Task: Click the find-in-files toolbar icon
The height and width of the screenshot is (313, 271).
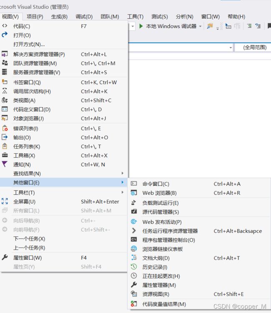Action: point(210,26)
